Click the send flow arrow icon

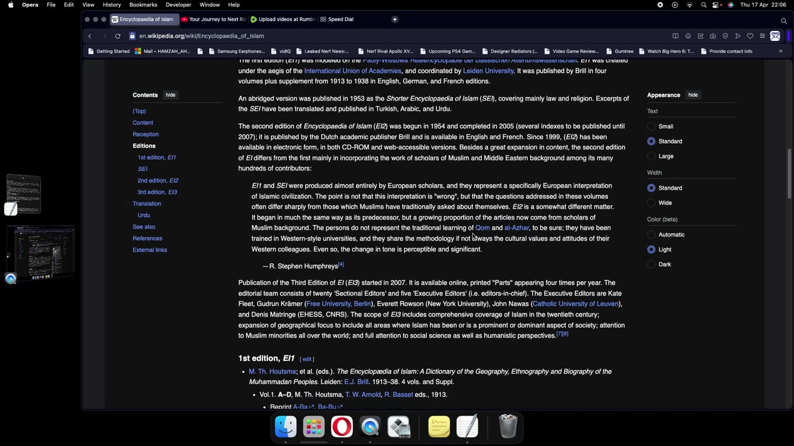pyautogui.click(x=738, y=36)
